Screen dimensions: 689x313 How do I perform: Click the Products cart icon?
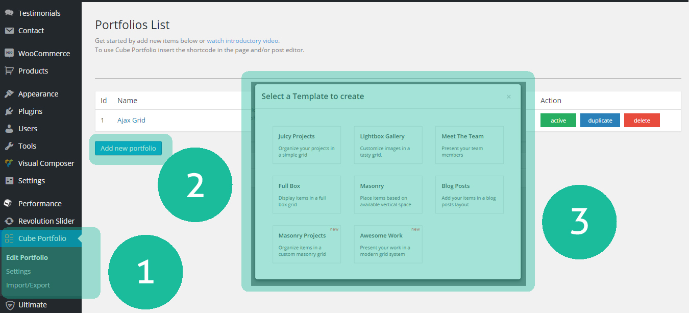pos(9,71)
